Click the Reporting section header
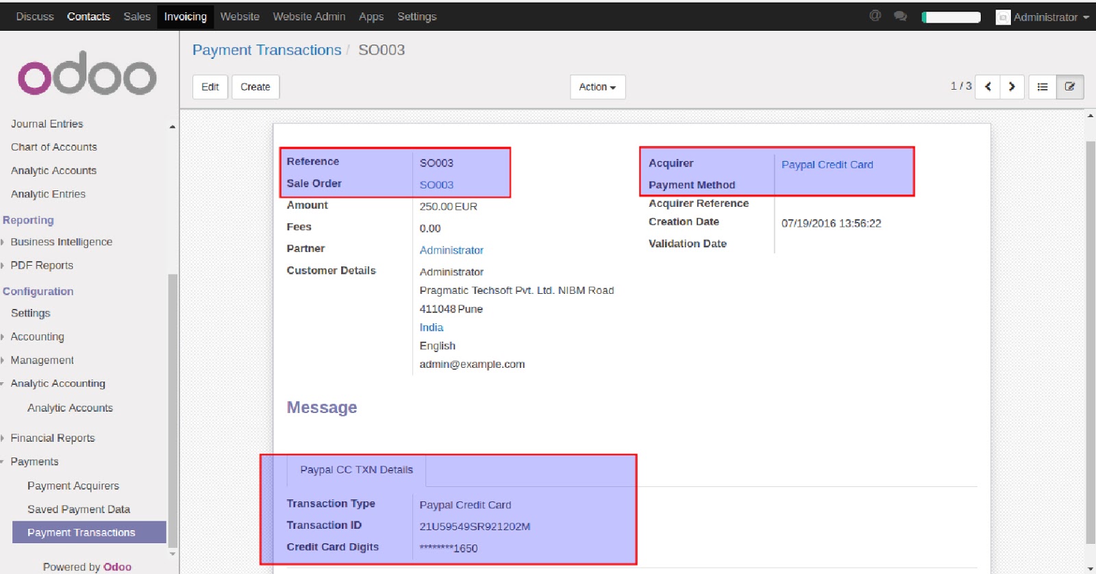Viewport: 1096px width, 574px height. [x=28, y=220]
